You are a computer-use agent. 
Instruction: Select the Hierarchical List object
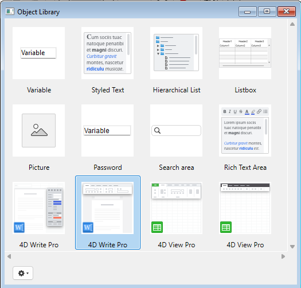point(176,53)
